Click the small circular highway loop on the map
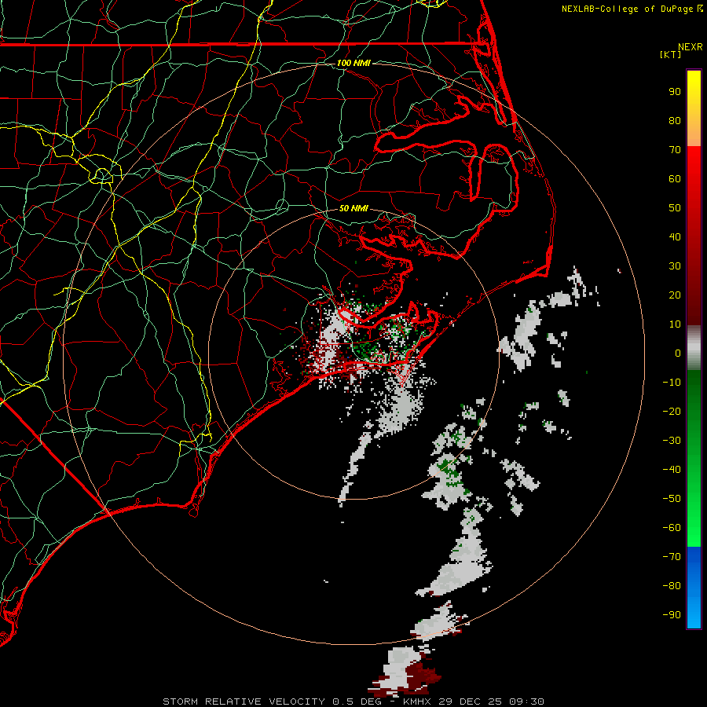Screen dimensions: 707x707 pos(102,174)
